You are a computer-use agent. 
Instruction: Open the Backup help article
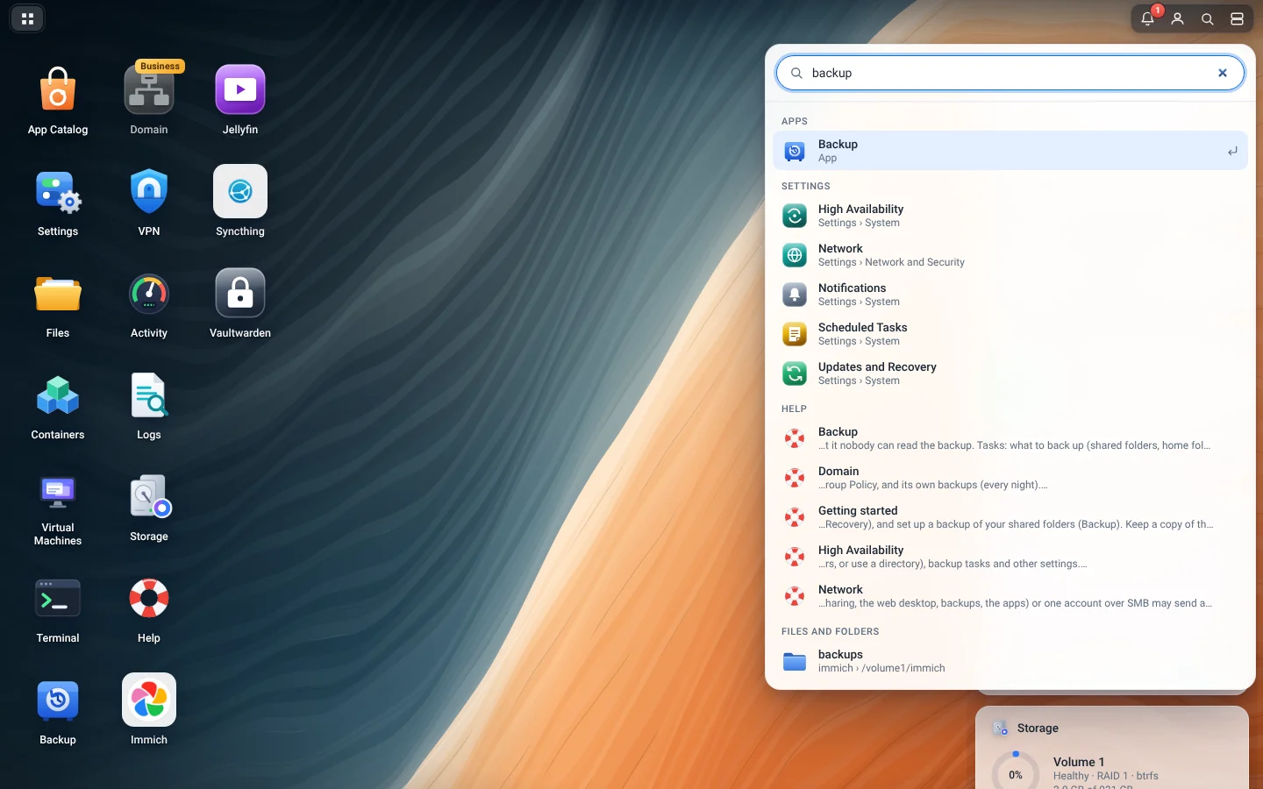tap(1010, 438)
